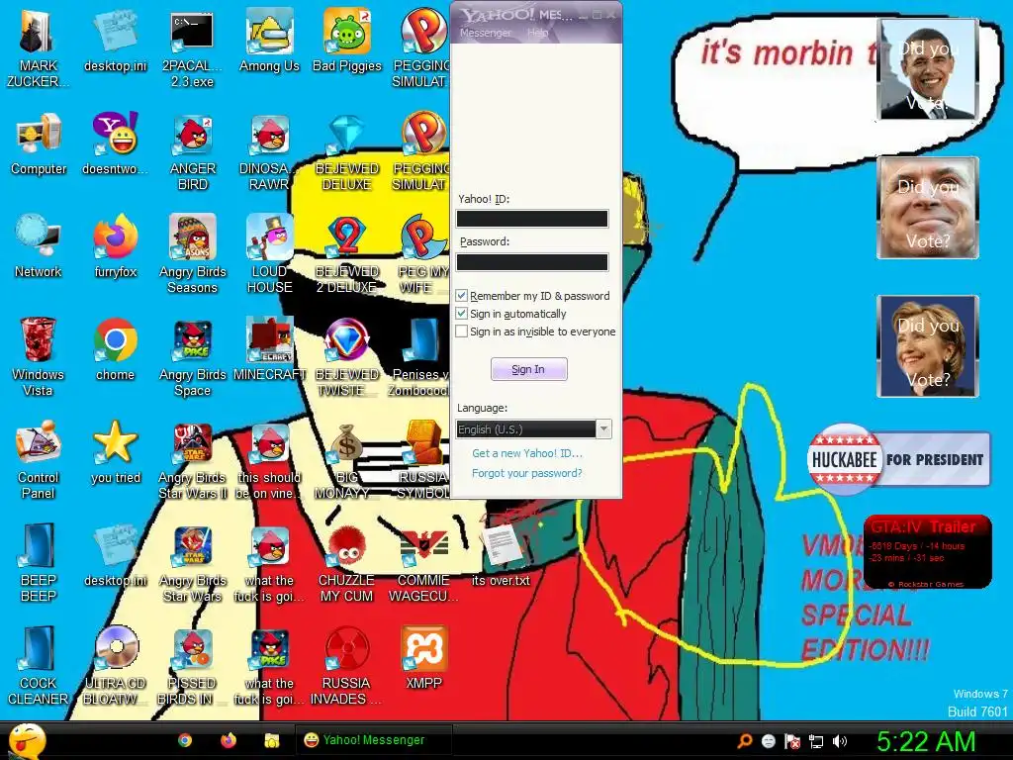The image size is (1013, 760).
Task: Focus the Yahoo! ID input field
Action: pyautogui.click(x=531, y=219)
